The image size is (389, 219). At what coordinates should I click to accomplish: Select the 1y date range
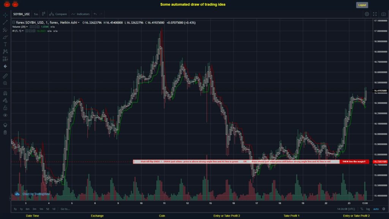21,209
